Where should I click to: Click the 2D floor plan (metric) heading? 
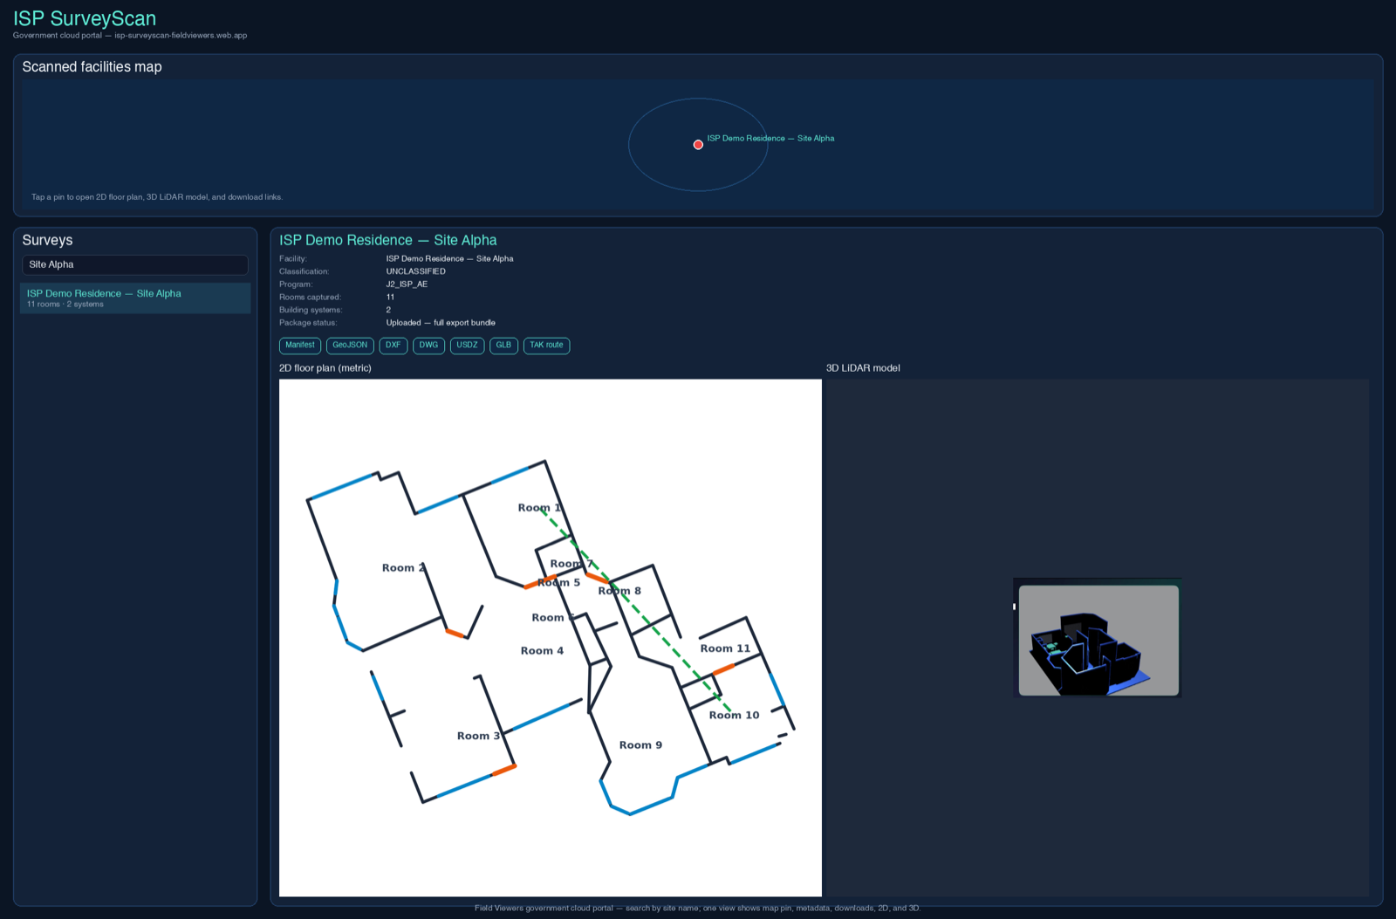[x=325, y=368]
